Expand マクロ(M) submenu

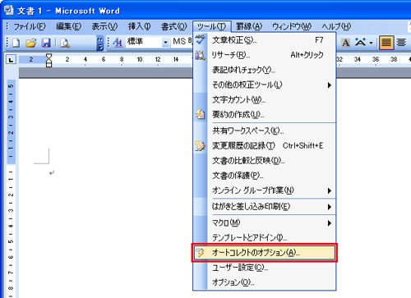(265, 223)
